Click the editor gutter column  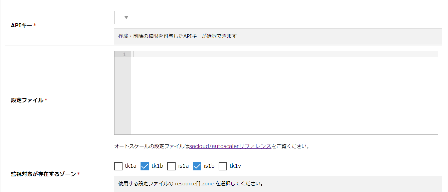pyautogui.click(x=123, y=93)
